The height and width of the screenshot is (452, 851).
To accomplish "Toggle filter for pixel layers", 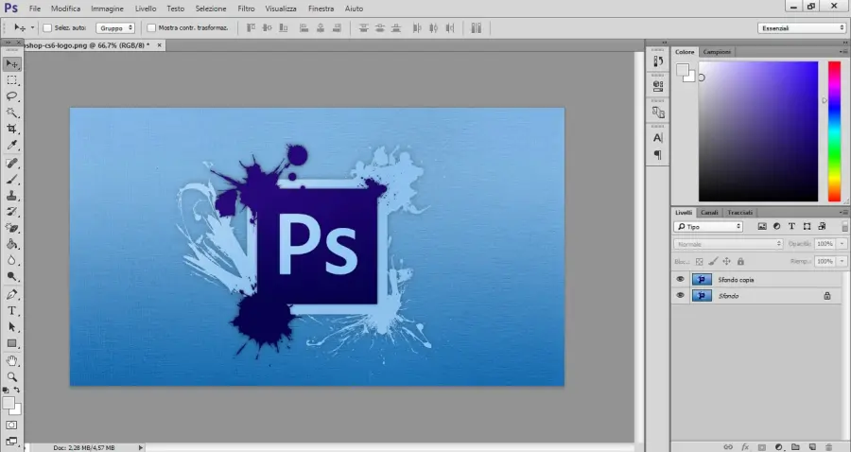I will point(762,226).
